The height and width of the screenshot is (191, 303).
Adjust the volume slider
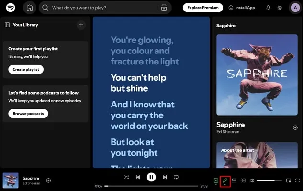click(x=269, y=180)
